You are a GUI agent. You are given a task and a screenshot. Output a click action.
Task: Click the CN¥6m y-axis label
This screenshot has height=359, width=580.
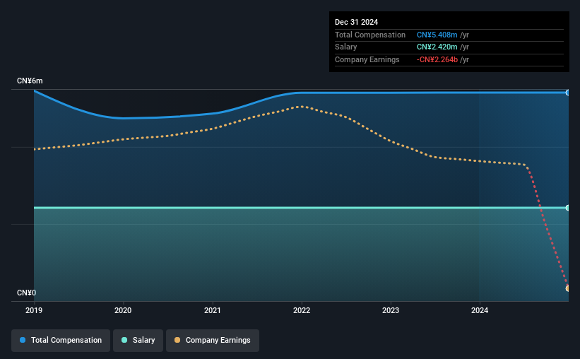30,81
